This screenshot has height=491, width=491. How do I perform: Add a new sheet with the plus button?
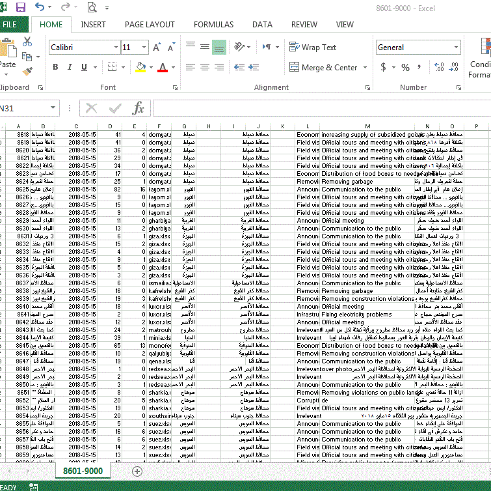click(137, 471)
